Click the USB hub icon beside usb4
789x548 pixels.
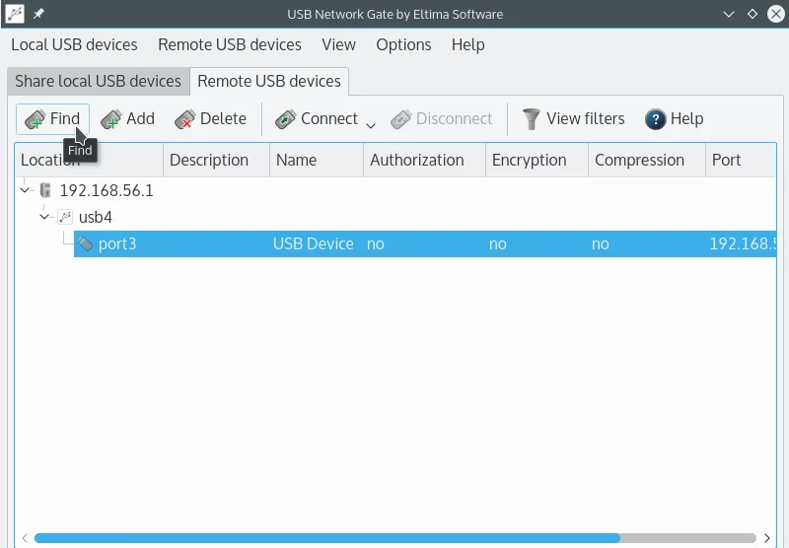click(65, 217)
